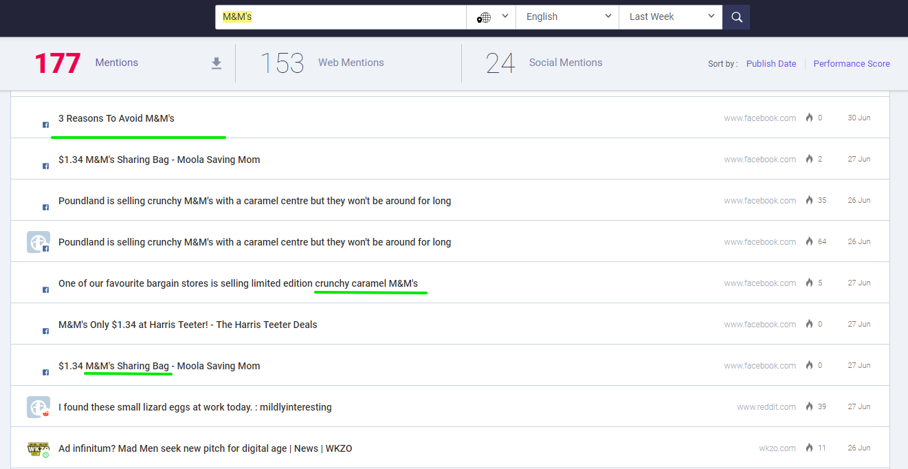Click the globe location icon in the search bar
908x469 pixels.
[484, 17]
